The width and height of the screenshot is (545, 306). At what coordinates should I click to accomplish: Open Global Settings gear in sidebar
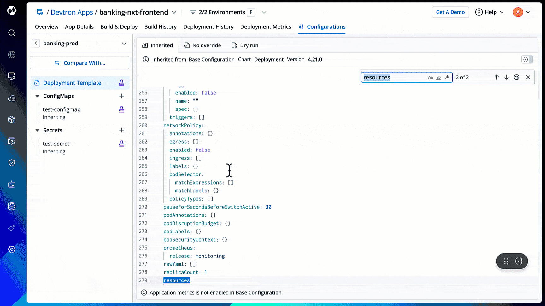12,249
